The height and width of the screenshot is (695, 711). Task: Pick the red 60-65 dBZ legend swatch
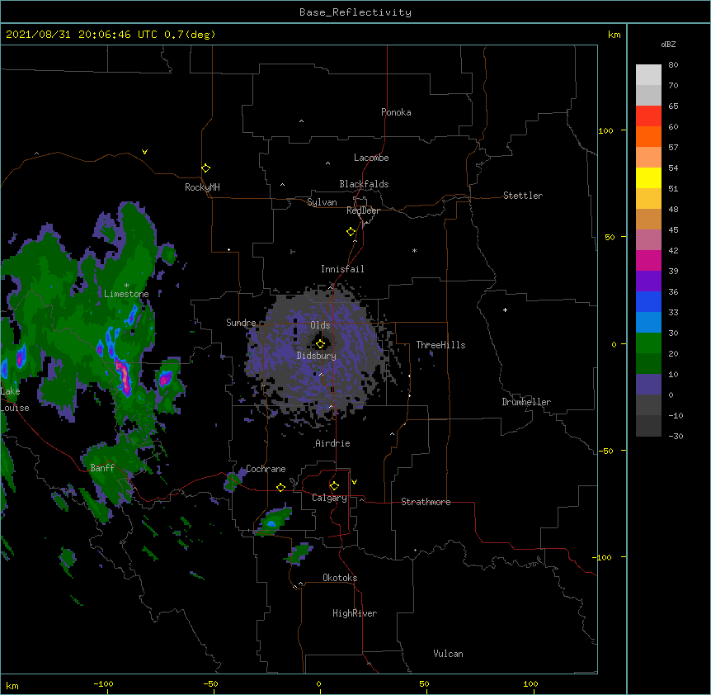(x=648, y=116)
